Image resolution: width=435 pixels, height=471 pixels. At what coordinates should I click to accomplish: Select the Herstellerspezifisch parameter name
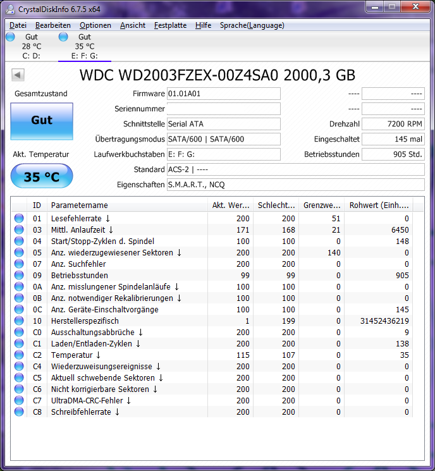(85, 321)
